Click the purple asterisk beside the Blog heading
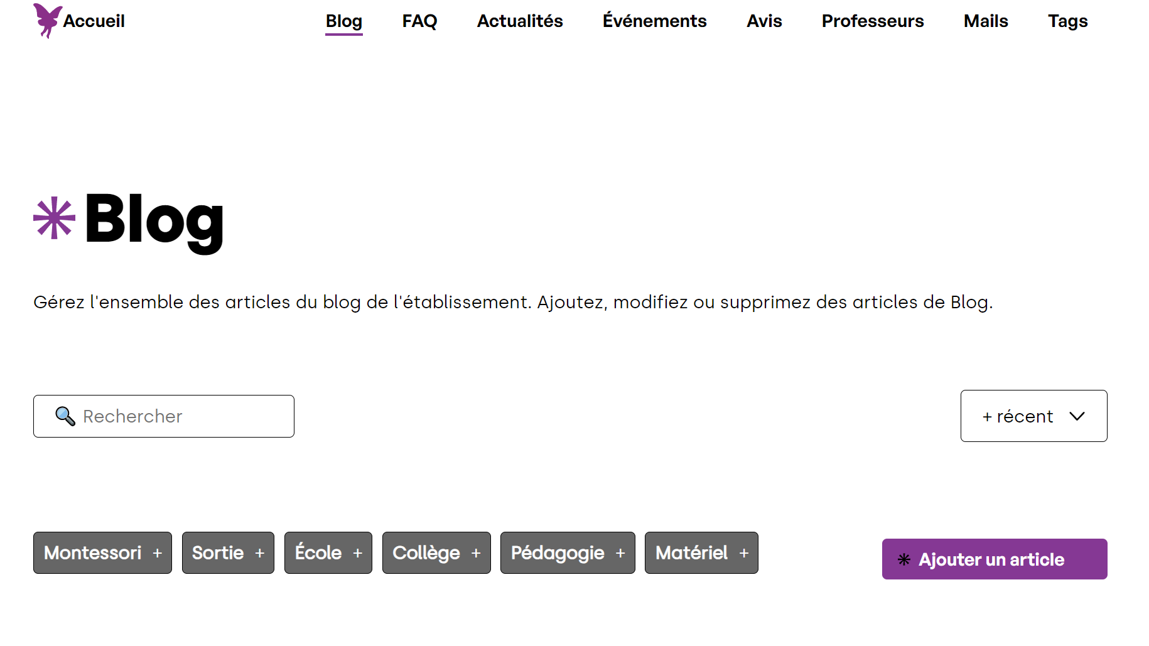 [54, 218]
